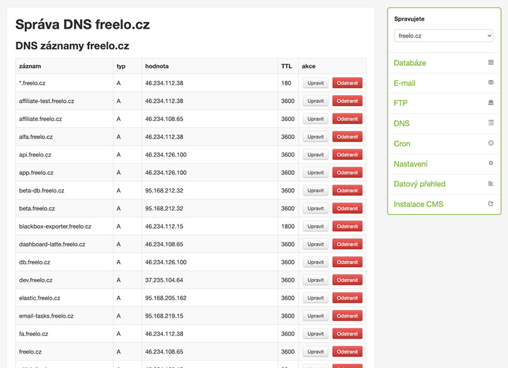Click the Cron clock icon in sidebar
This screenshot has height=368, width=508.
(x=491, y=143)
